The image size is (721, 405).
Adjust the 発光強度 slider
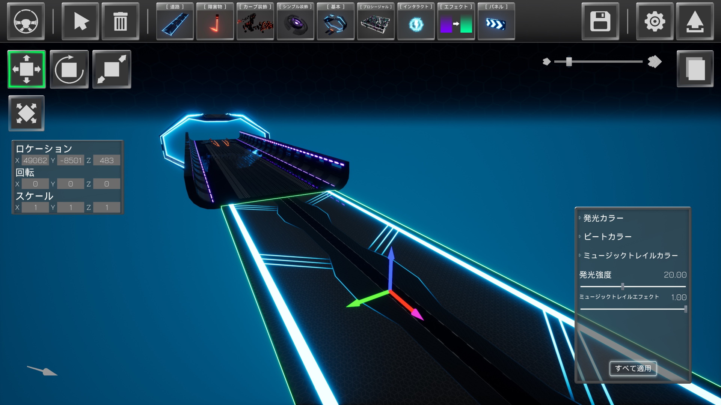coord(623,286)
